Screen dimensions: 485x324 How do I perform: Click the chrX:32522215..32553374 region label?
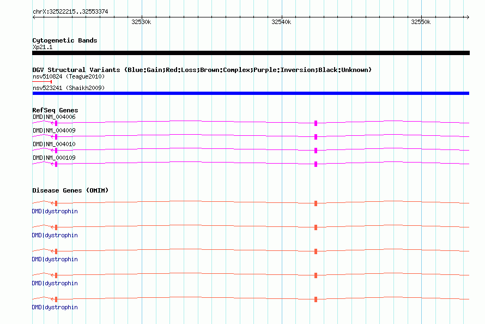pyautogui.click(x=70, y=12)
